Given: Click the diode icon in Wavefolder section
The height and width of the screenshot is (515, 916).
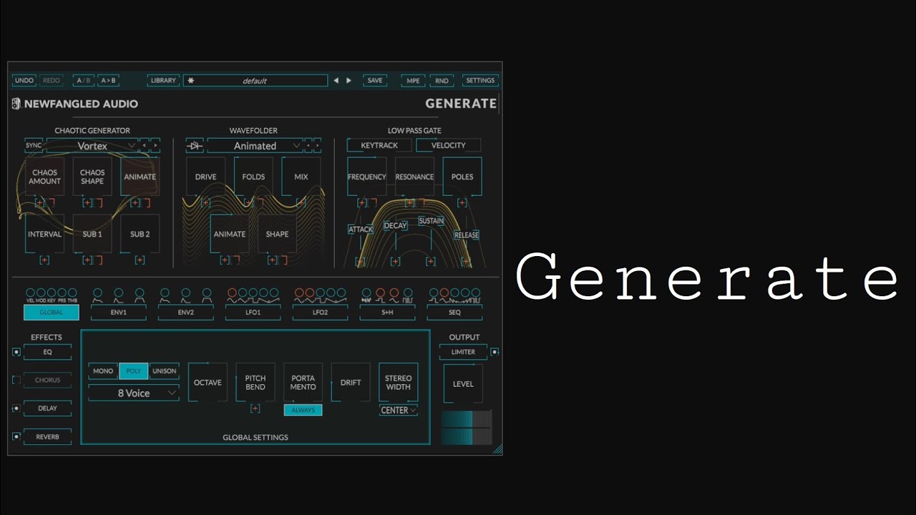Looking at the screenshot, I should coord(195,146).
